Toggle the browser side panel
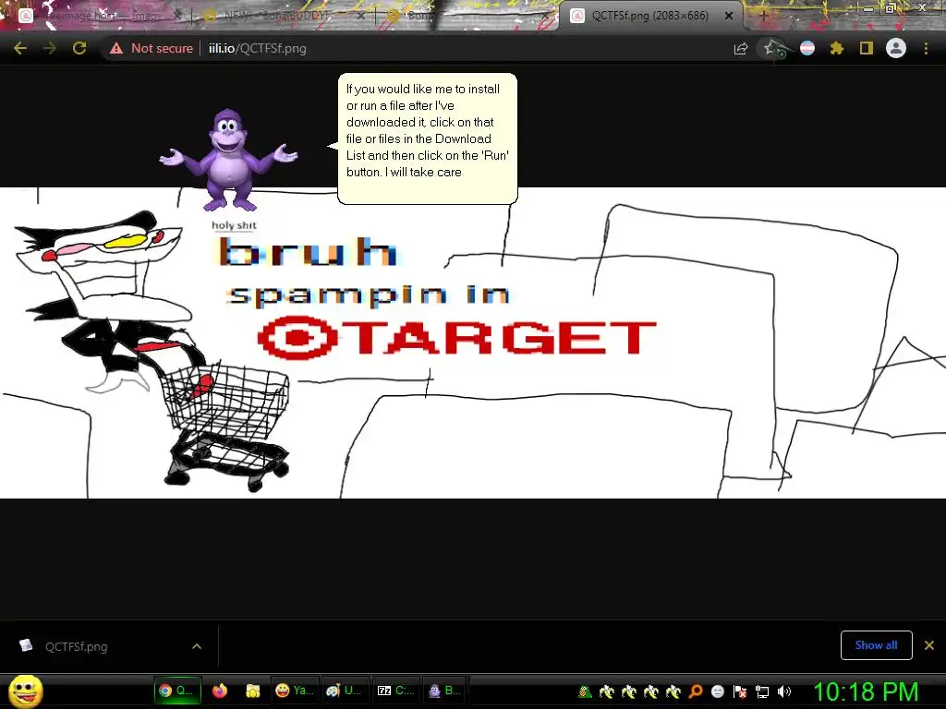946x709 pixels. click(867, 48)
